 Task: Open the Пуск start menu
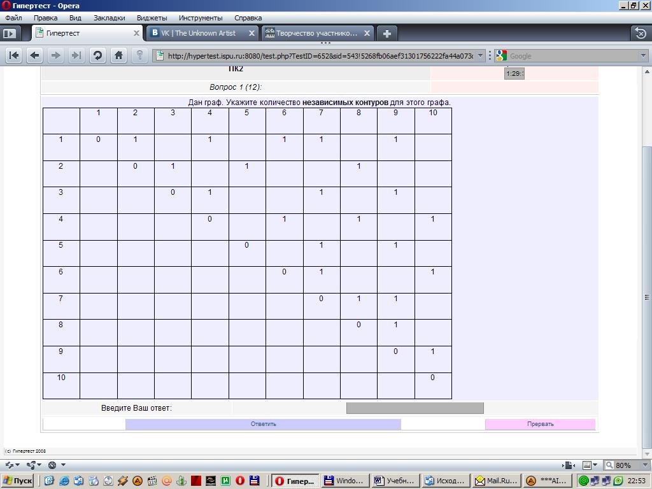[17, 481]
